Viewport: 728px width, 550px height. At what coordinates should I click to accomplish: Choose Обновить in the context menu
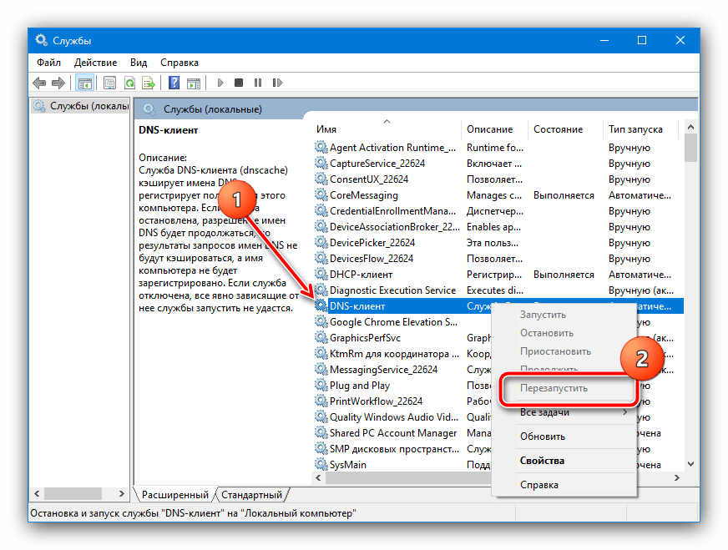(564, 436)
